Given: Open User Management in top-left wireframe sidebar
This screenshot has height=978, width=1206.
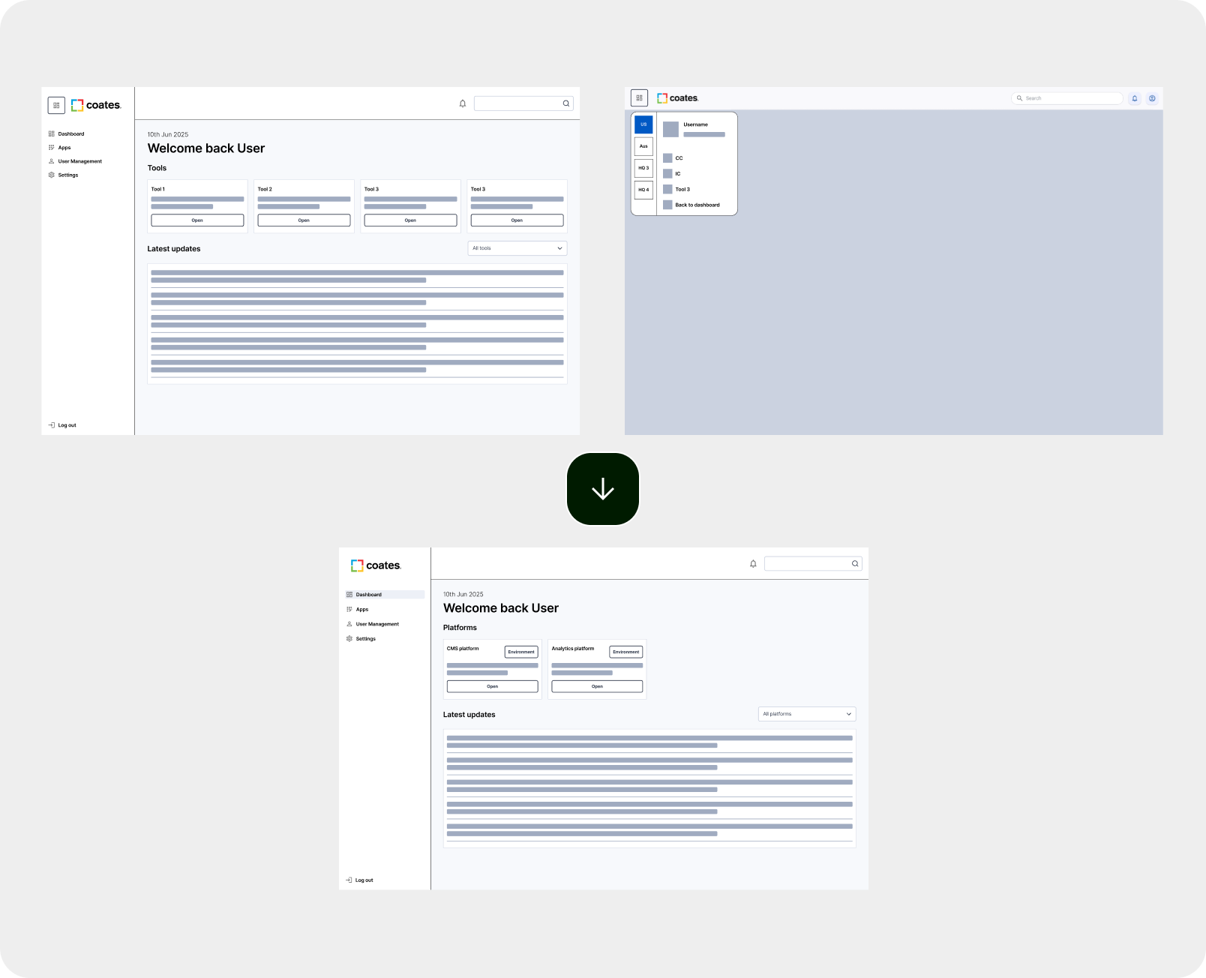Looking at the screenshot, I should [x=75, y=161].
